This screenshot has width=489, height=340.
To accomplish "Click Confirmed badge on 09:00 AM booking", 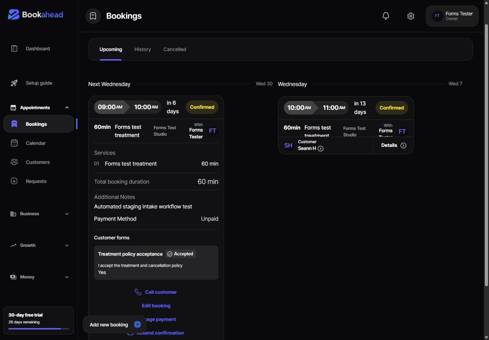I will [202, 107].
